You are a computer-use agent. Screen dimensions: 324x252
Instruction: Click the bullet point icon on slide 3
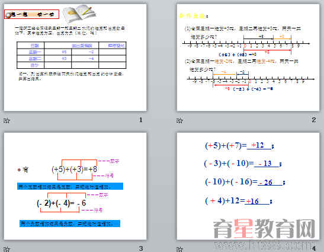19,170
